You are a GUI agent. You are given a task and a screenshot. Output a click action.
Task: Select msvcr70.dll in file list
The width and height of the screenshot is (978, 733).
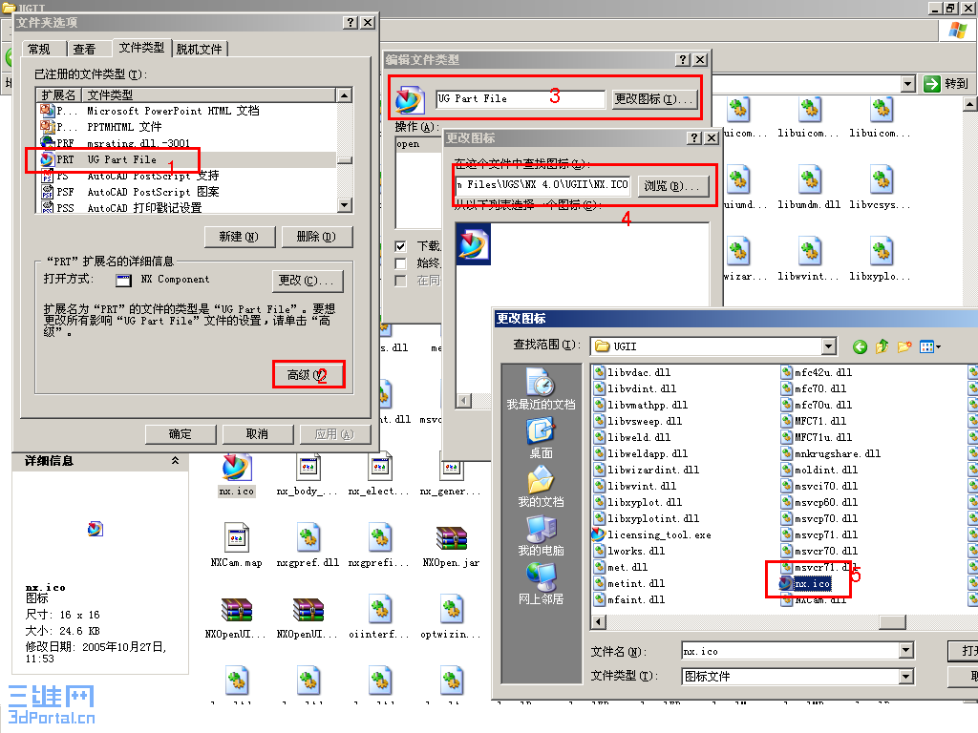point(819,551)
